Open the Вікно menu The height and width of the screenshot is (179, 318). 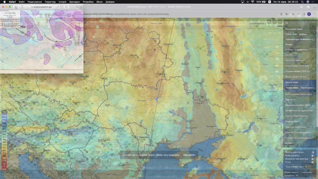(x=99, y=2)
